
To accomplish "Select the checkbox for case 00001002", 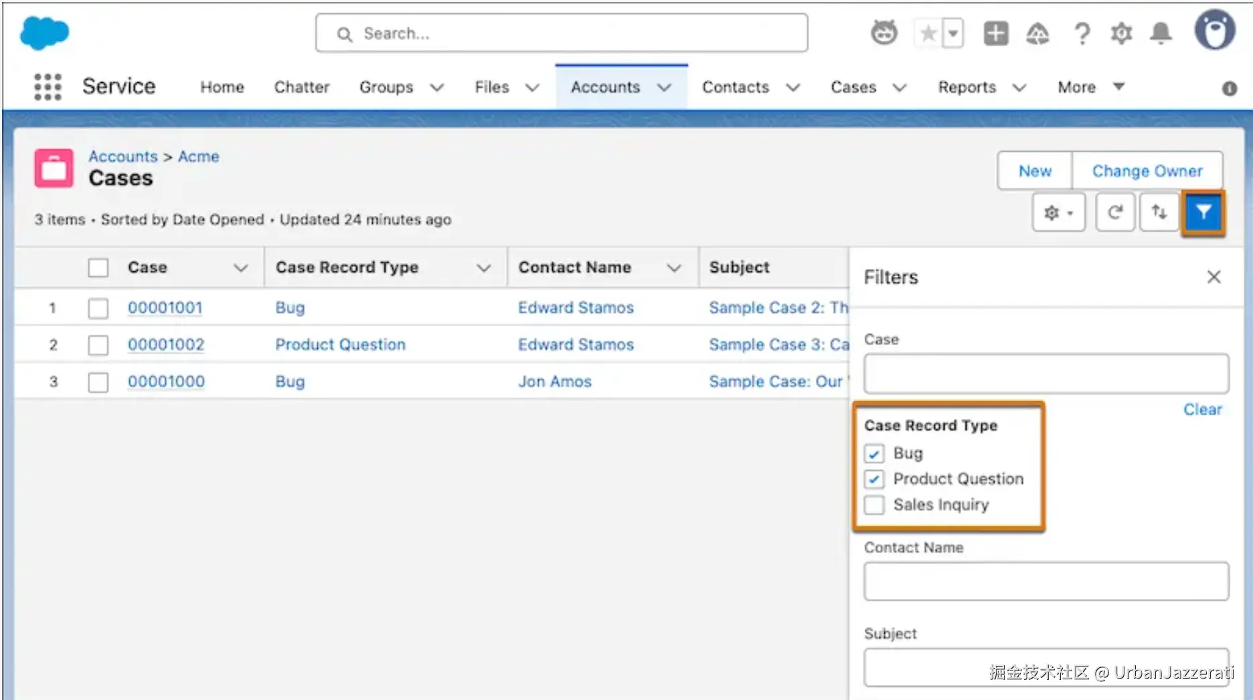I will (98, 345).
